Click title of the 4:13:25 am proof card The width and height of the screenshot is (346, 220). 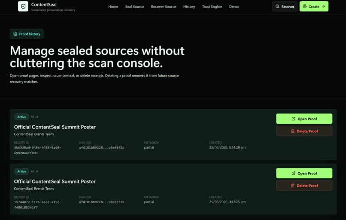click(55, 182)
